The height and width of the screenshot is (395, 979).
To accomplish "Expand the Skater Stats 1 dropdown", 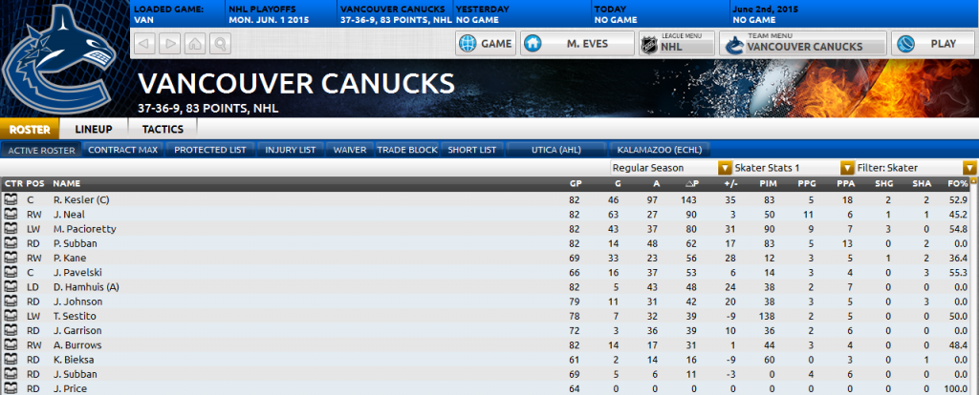I will (x=794, y=168).
